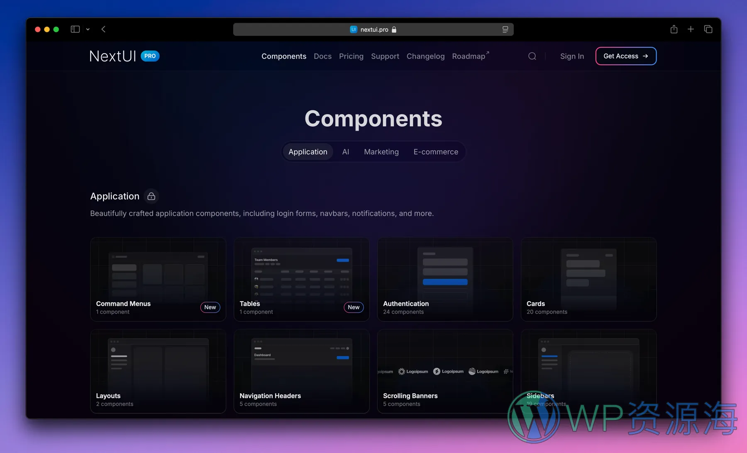
Task: Click the Sign In link
Action: [572, 56]
